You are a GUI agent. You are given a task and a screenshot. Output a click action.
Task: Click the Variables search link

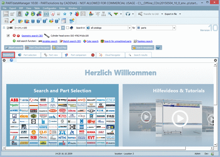click(50, 41)
